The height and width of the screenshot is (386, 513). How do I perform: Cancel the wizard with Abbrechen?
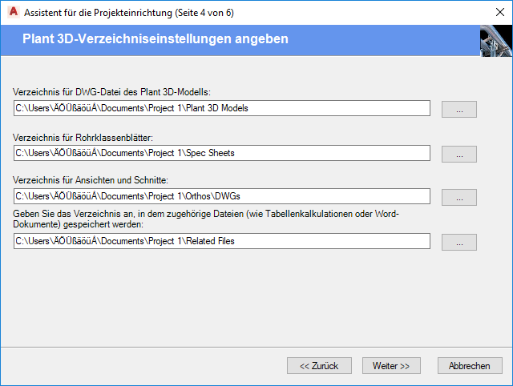pyautogui.click(x=470, y=365)
